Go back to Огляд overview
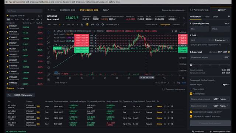The height and width of the screenshot is (133, 236). [52, 10]
